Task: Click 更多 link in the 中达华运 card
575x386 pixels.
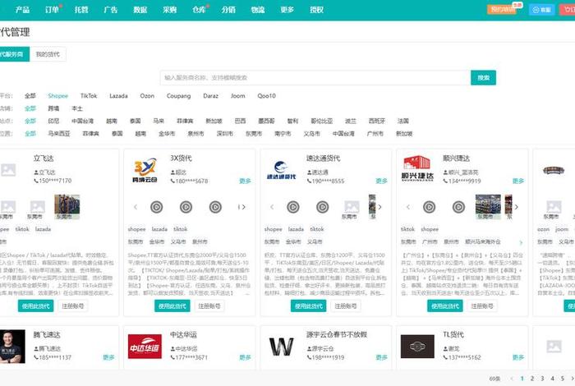Action: tap(245, 357)
